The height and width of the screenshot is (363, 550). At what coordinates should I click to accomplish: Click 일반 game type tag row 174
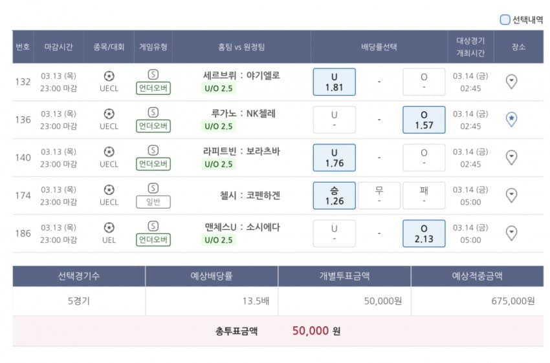(x=153, y=202)
